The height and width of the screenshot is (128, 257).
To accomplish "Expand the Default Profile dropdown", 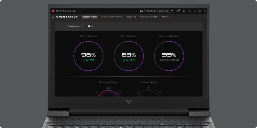I will (x=166, y=11).
